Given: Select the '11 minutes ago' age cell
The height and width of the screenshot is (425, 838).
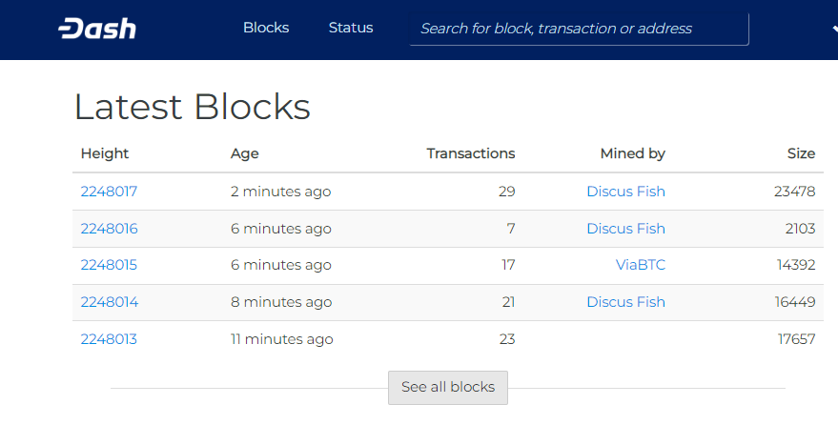Looking at the screenshot, I should [282, 339].
